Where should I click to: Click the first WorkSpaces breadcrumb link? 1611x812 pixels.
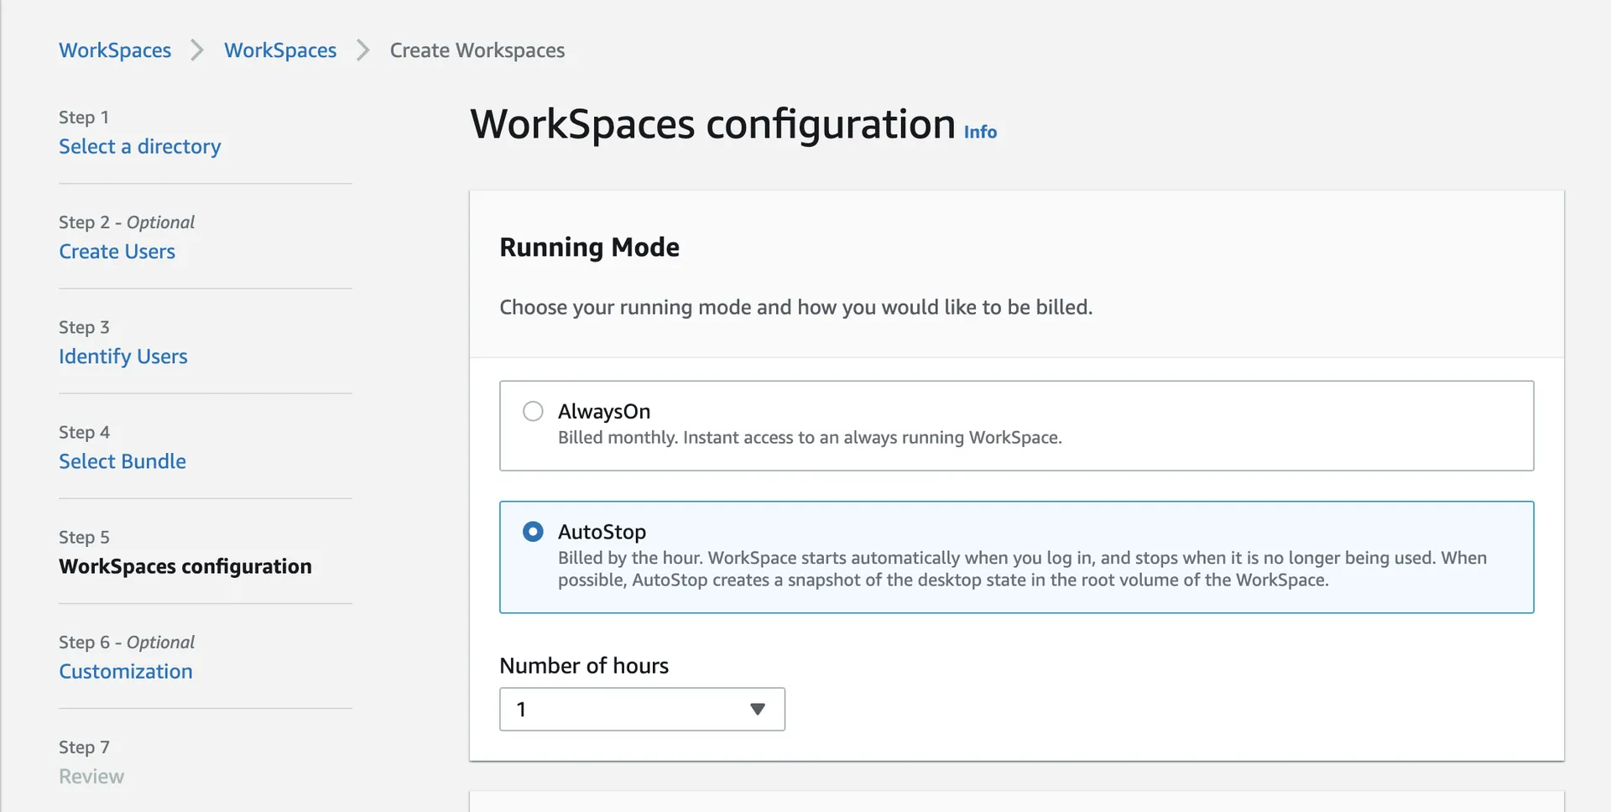[x=115, y=50]
